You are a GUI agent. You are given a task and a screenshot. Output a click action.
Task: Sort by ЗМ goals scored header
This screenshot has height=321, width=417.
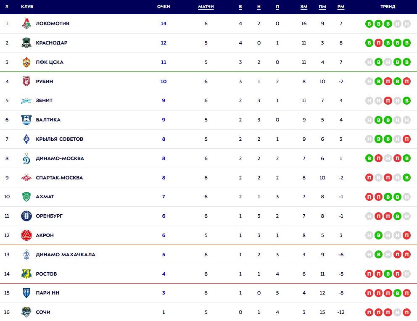click(304, 7)
